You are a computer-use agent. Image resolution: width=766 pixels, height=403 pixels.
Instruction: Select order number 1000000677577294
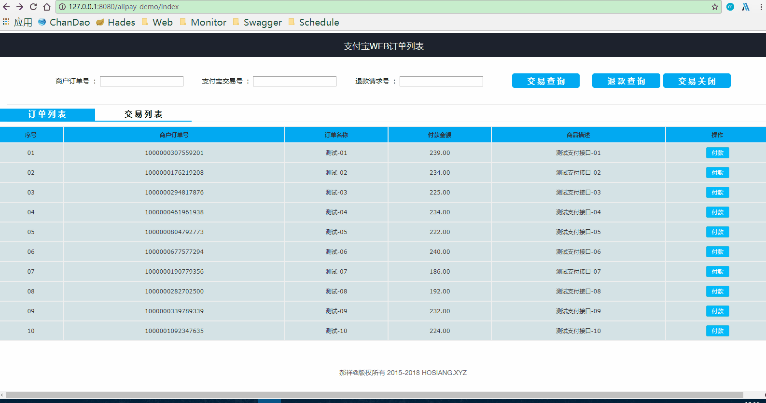[174, 252]
